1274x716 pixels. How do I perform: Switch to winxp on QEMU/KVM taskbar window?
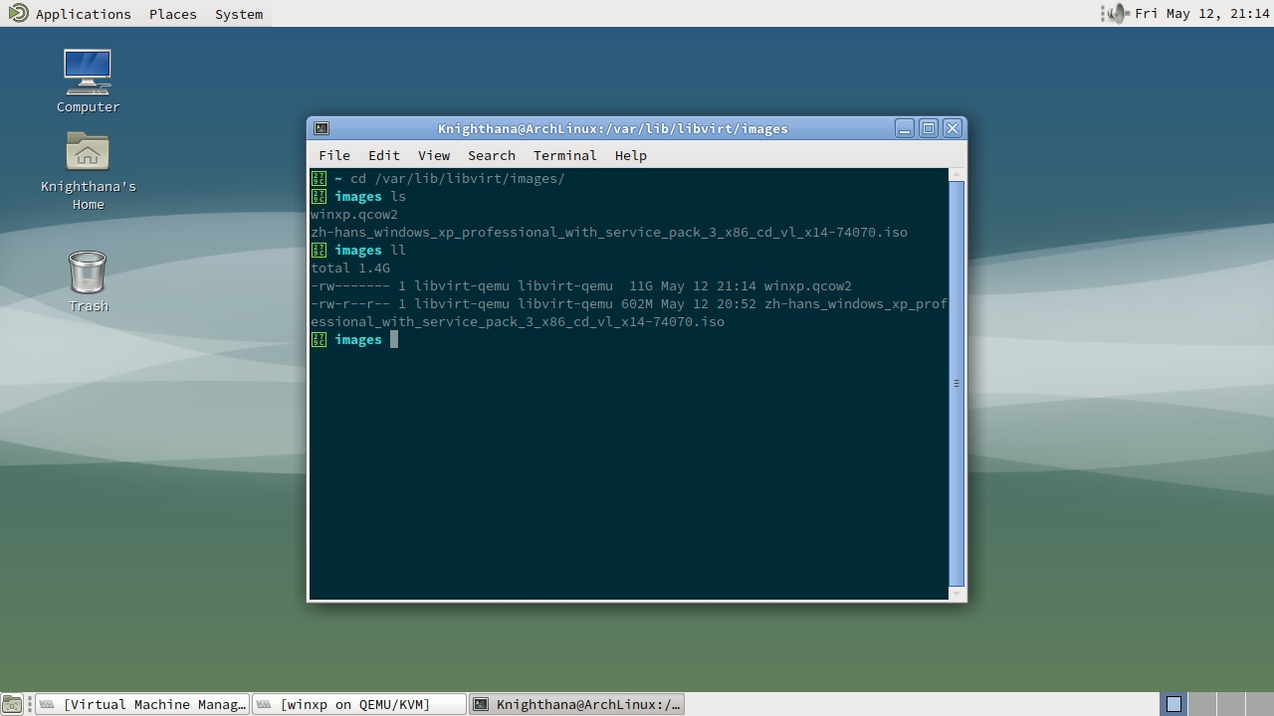358,704
